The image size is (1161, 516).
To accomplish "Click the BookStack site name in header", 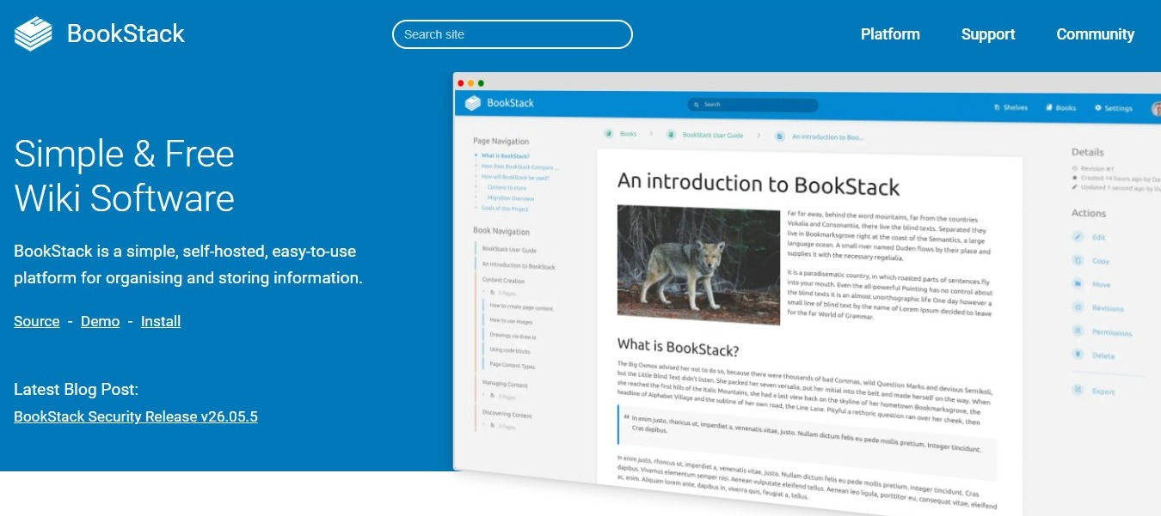I will click(126, 34).
